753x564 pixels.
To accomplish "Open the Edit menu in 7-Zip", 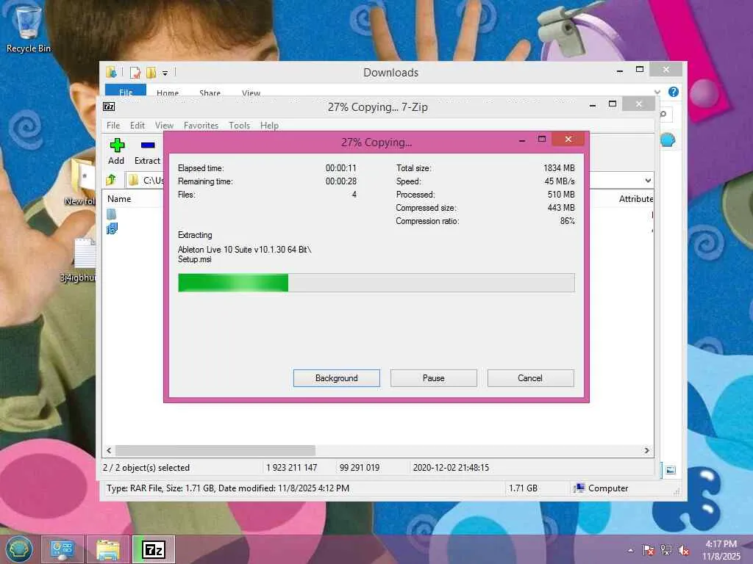I will (138, 125).
